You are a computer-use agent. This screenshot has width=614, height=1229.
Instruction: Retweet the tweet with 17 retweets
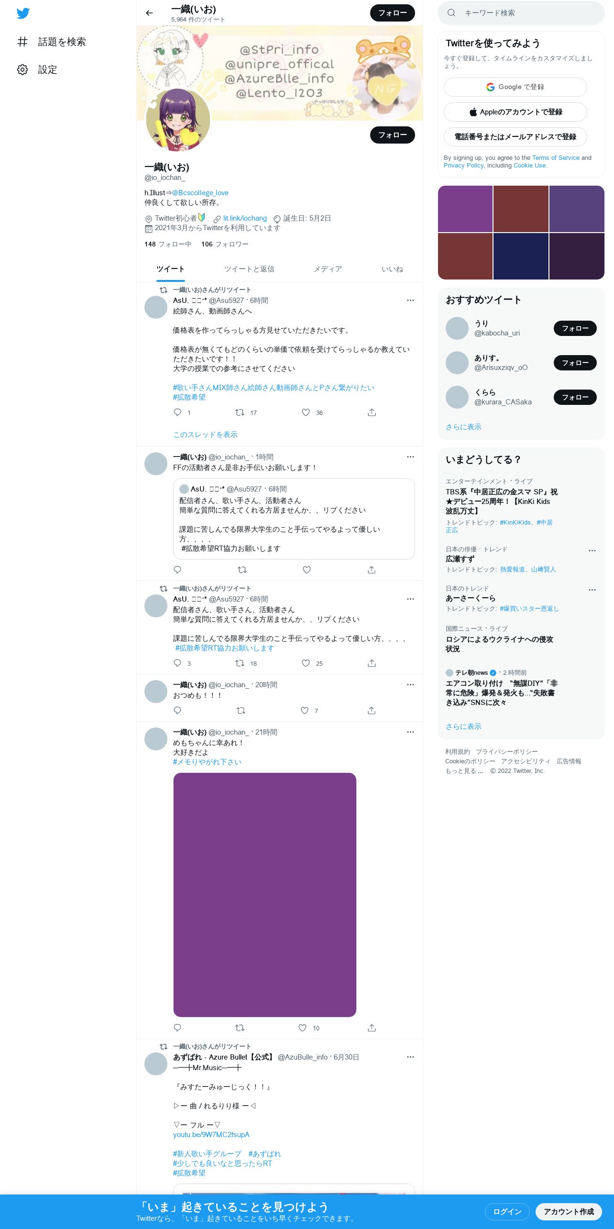(x=240, y=412)
